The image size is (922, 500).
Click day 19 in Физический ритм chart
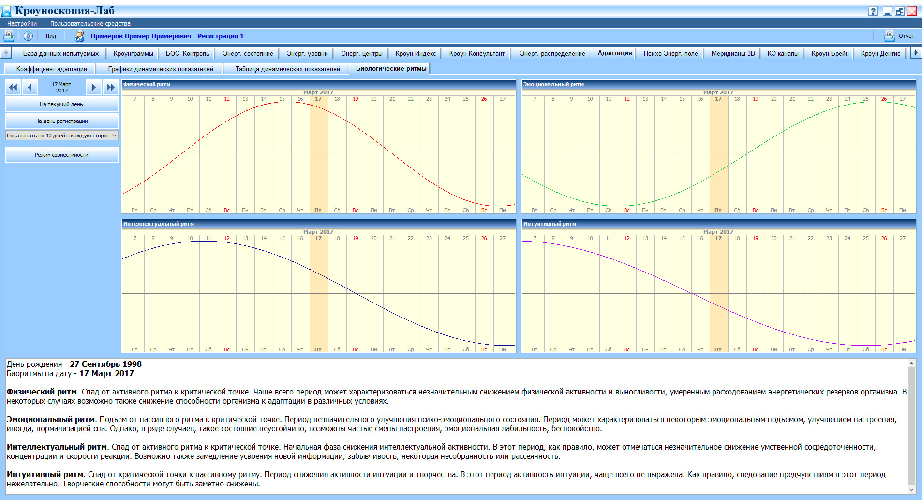(356, 99)
